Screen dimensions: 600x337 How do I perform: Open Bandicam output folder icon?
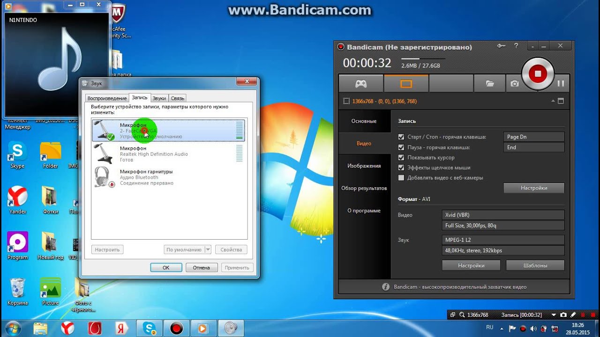click(490, 84)
